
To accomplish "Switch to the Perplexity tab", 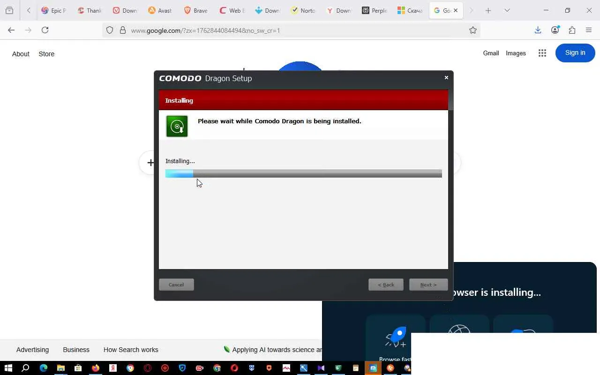I will tap(374, 10).
